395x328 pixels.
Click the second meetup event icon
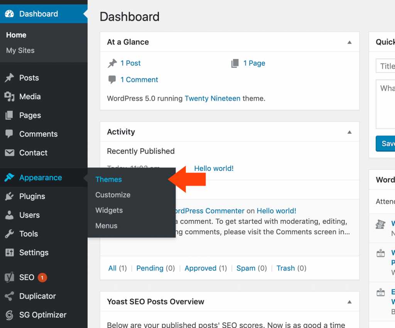[x=380, y=253]
